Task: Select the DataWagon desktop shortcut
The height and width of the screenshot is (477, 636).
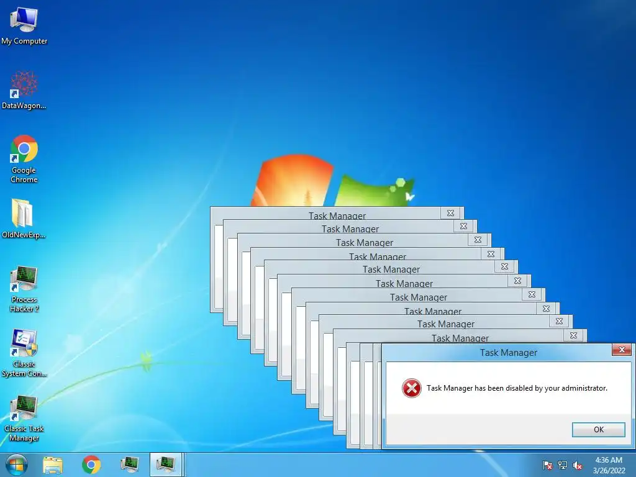Action: click(x=24, y=90)
